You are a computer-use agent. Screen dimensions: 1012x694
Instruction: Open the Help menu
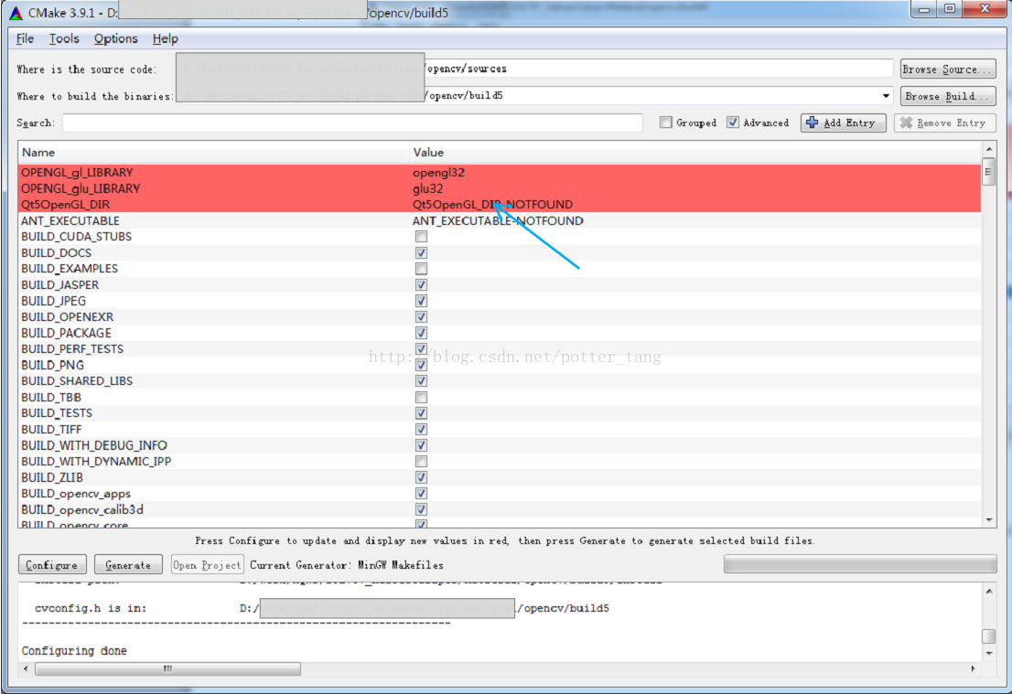tap(166, 38)
